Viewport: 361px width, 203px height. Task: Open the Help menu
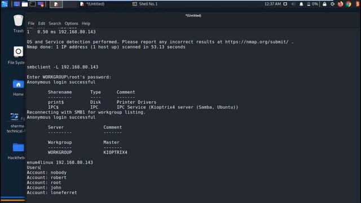[86, 24]
